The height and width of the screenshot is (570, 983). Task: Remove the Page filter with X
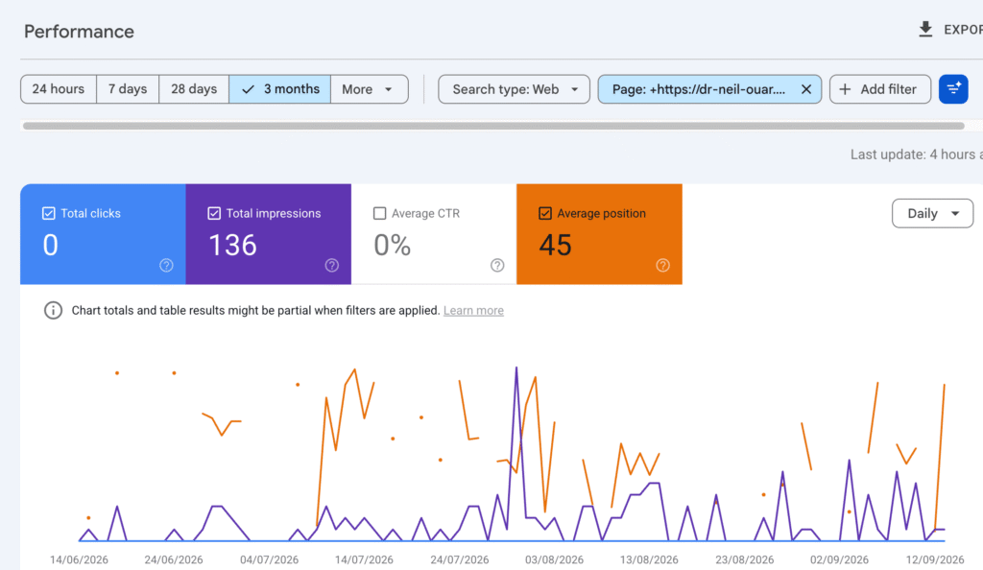[806, 89]
